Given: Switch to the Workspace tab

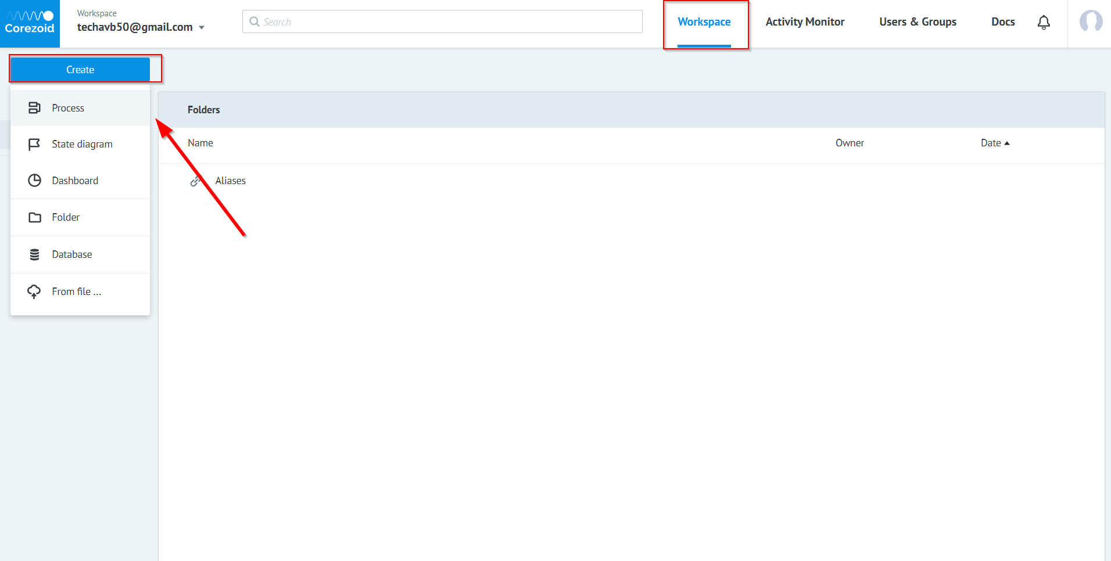Looking at the screenshot, I should (704, 22).
